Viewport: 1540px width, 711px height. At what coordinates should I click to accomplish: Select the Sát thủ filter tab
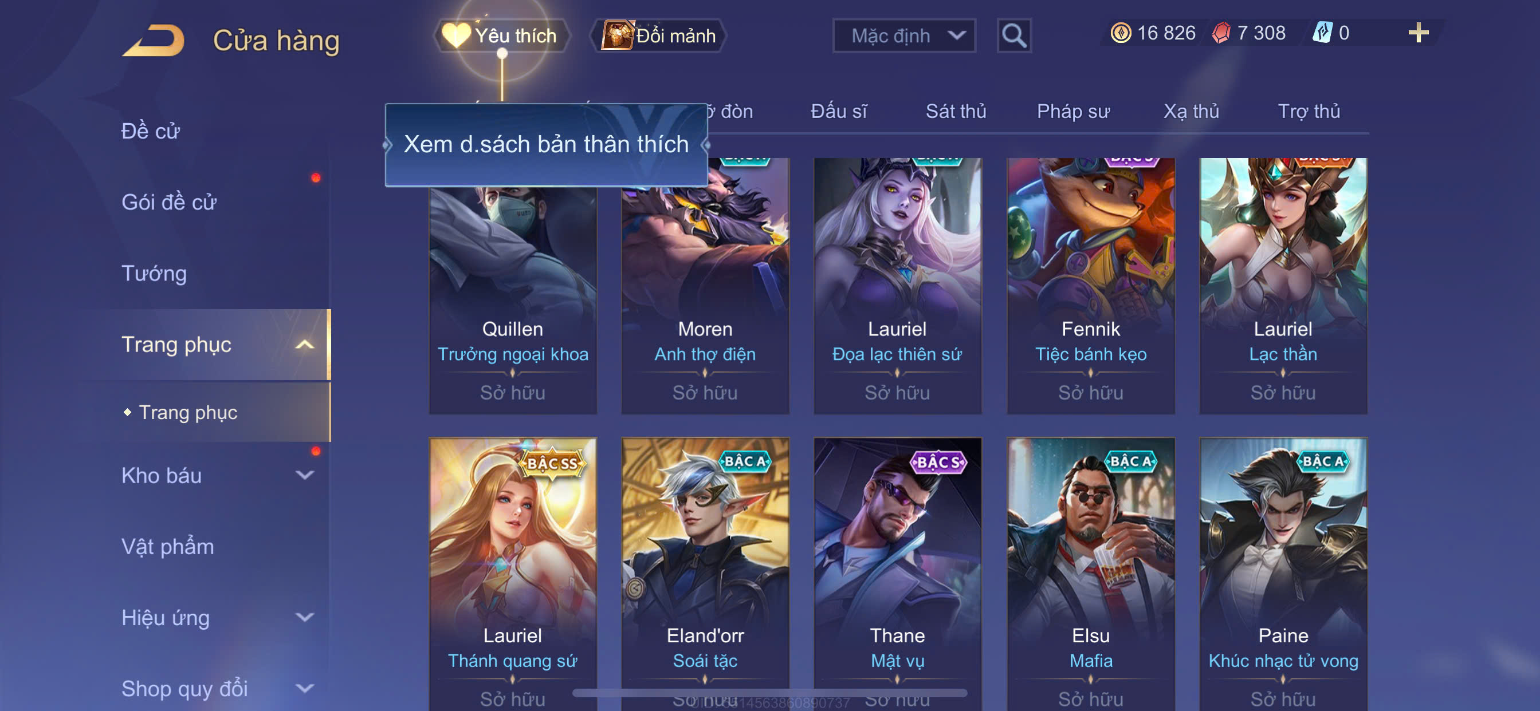956,111
